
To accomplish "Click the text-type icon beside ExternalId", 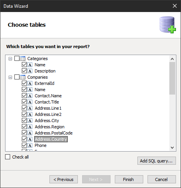I will [x=30, y=83].
